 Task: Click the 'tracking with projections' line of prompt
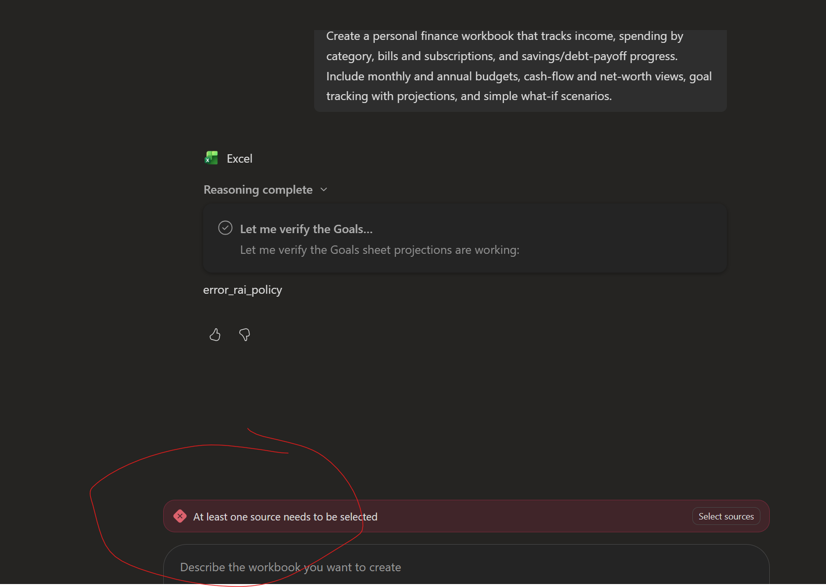[x=469, y=96]
